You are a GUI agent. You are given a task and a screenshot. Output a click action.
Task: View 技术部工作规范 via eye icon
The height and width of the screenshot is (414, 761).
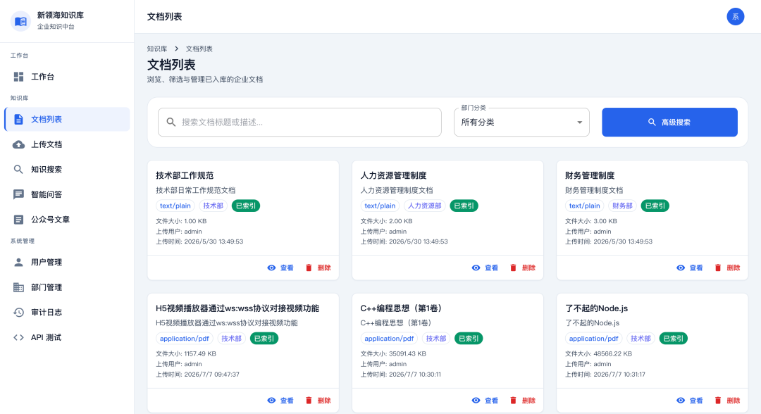click(x=271, y=268)
